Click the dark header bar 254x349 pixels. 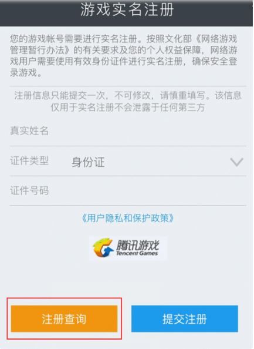coord(127,13)
